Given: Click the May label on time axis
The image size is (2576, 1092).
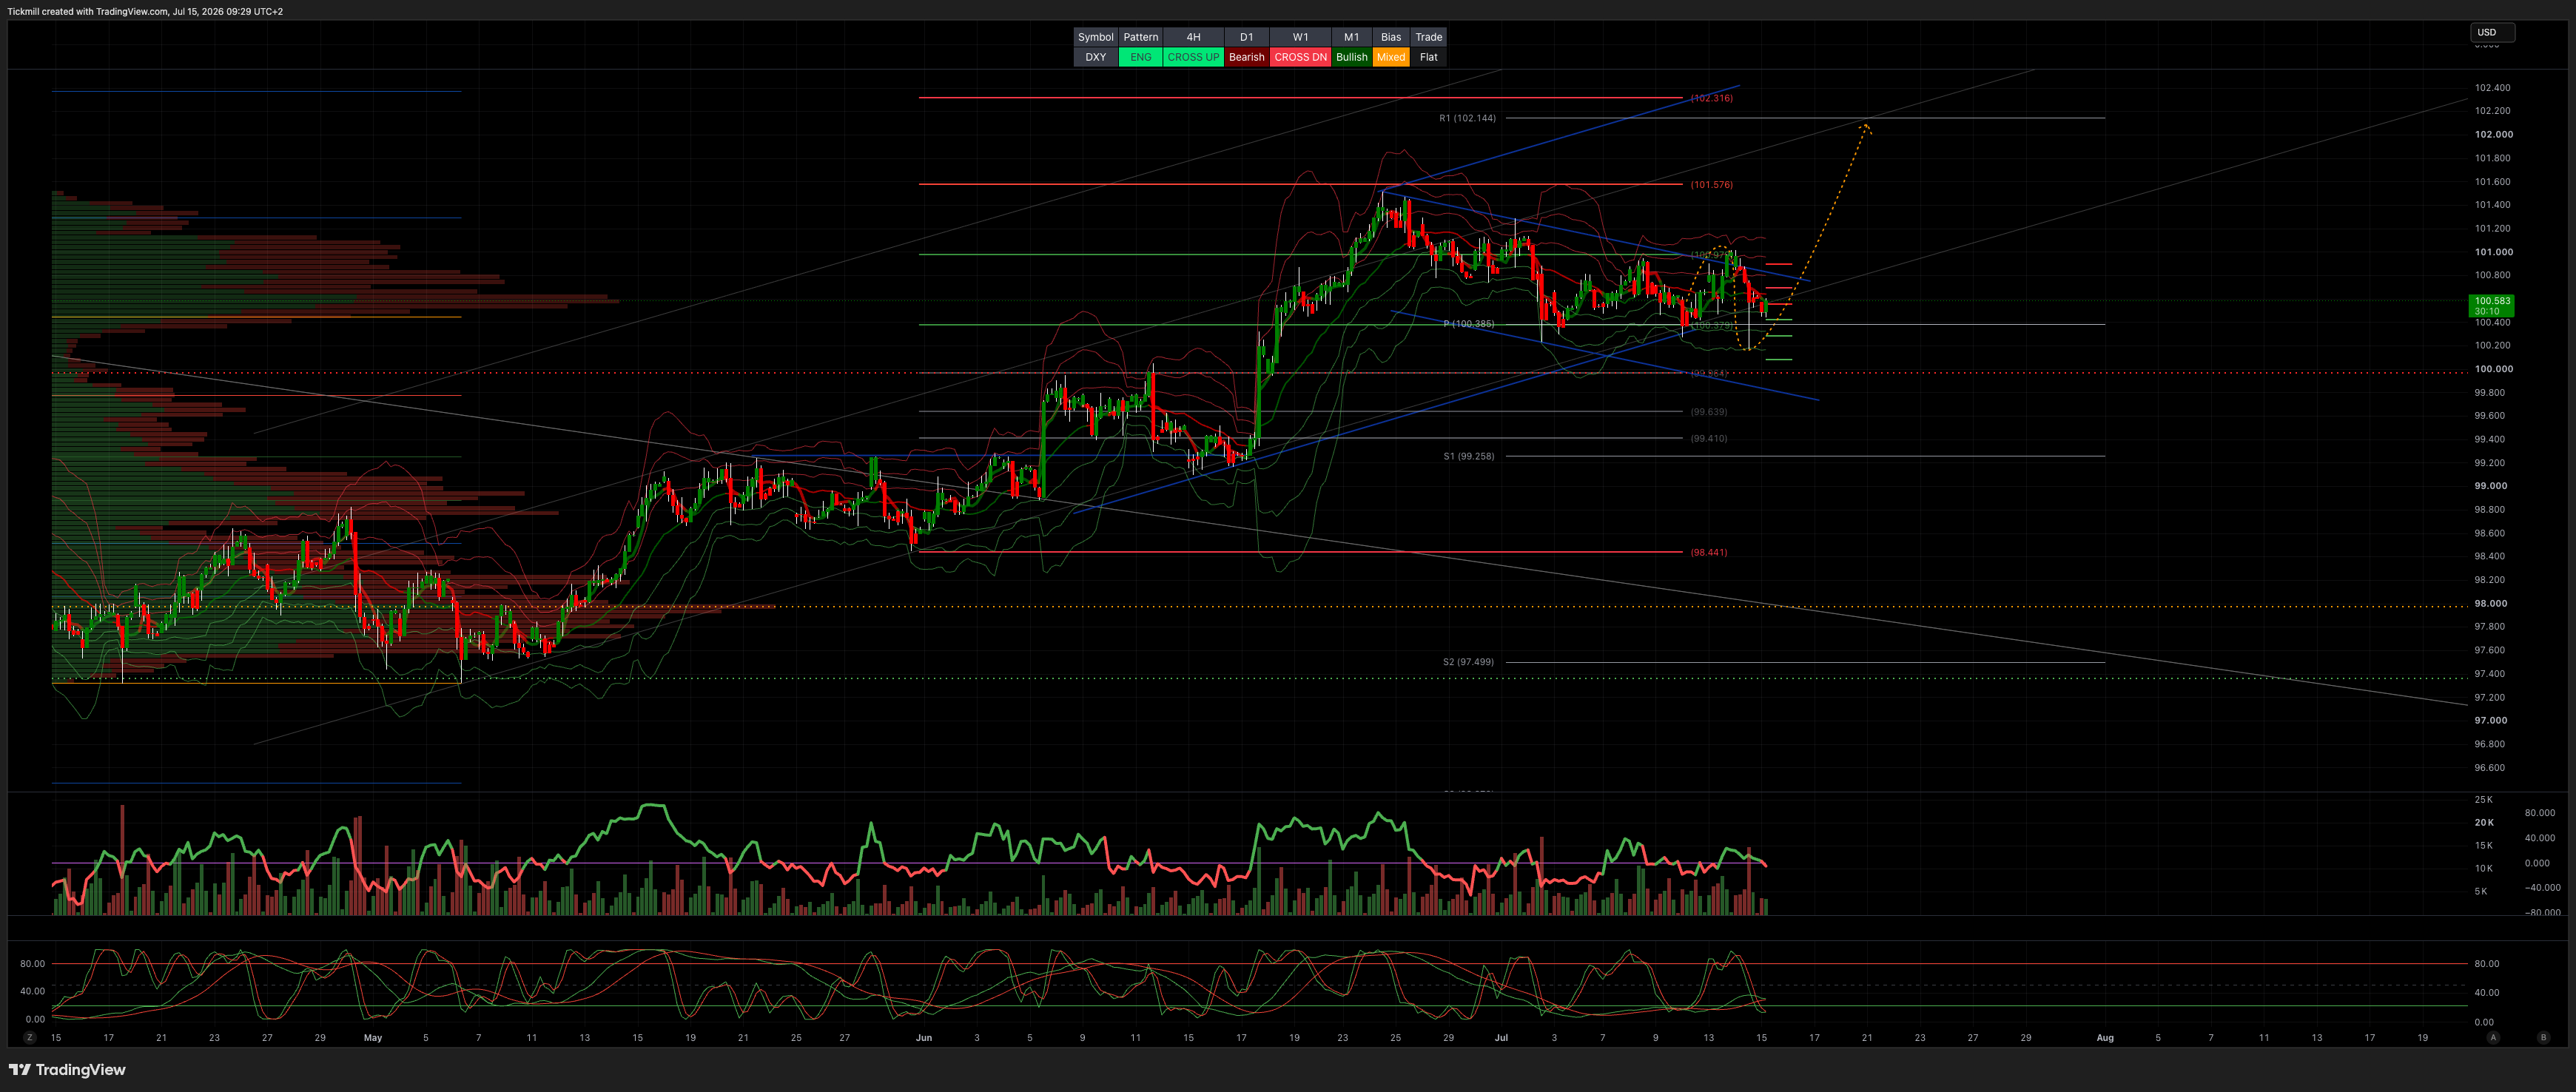Looking at the screenshot, I should pyautogui.click(x=373, y=1038).
